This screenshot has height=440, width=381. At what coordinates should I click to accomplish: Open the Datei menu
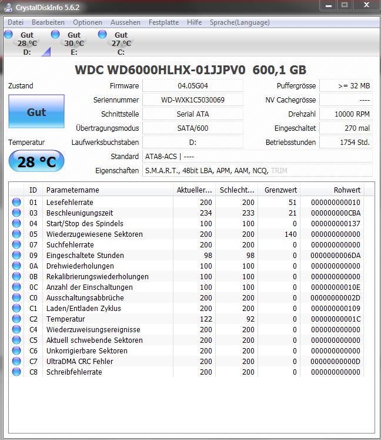tap(15, 22)
